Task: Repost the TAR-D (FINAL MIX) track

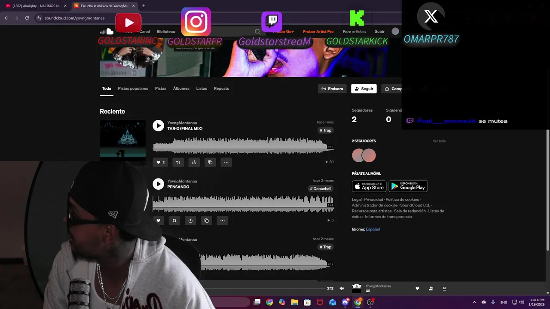Action: click(178, 162)
